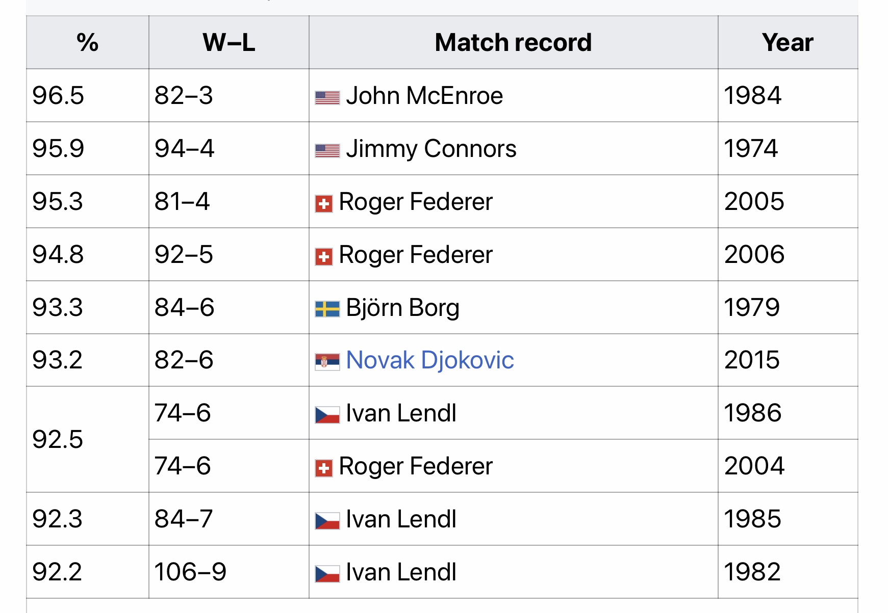This screenshot has height=613, width=888.
Task: Click the "Match record" column header
Action: pos(513,42)
